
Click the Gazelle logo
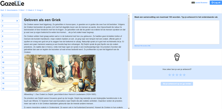pos(12,3)
